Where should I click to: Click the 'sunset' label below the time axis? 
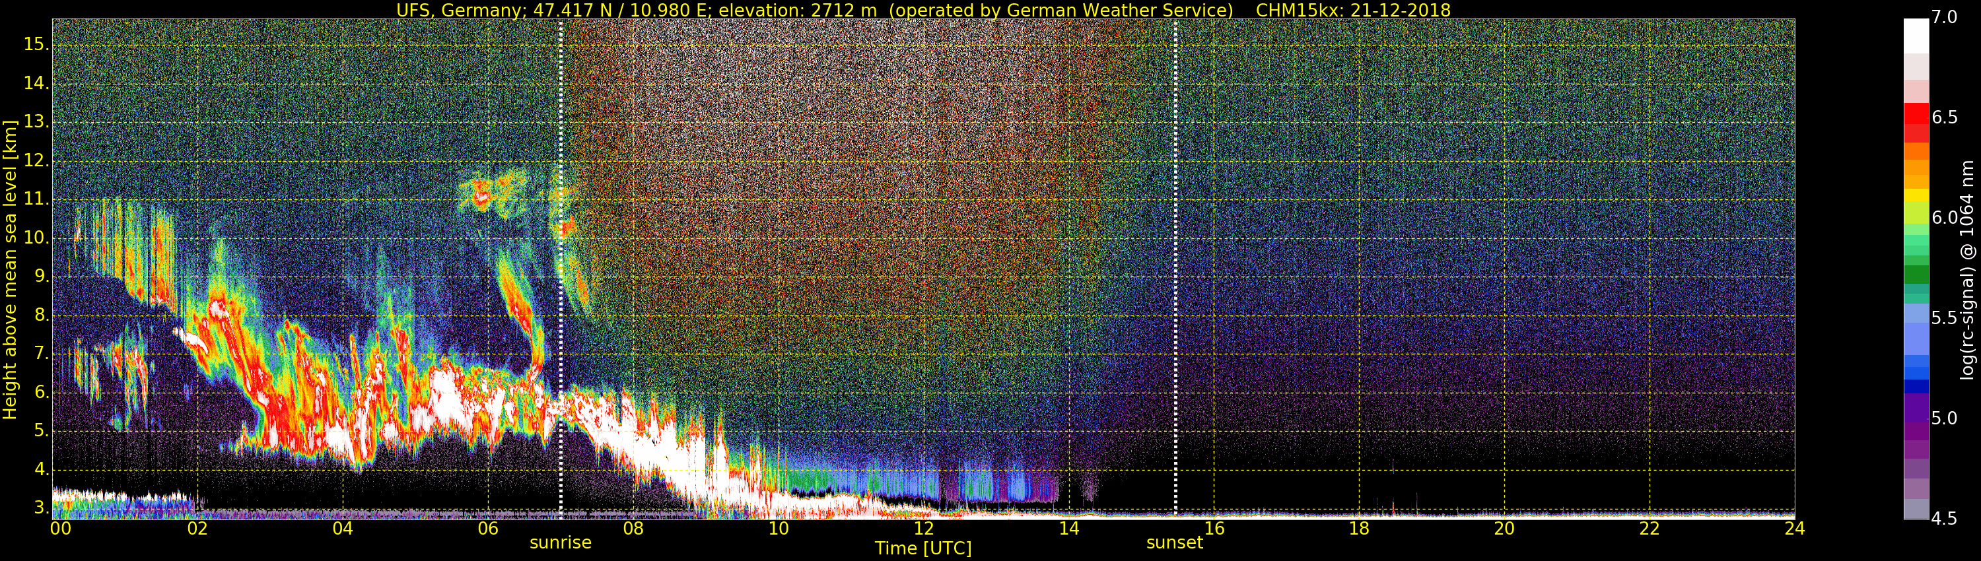(1174, 543)
